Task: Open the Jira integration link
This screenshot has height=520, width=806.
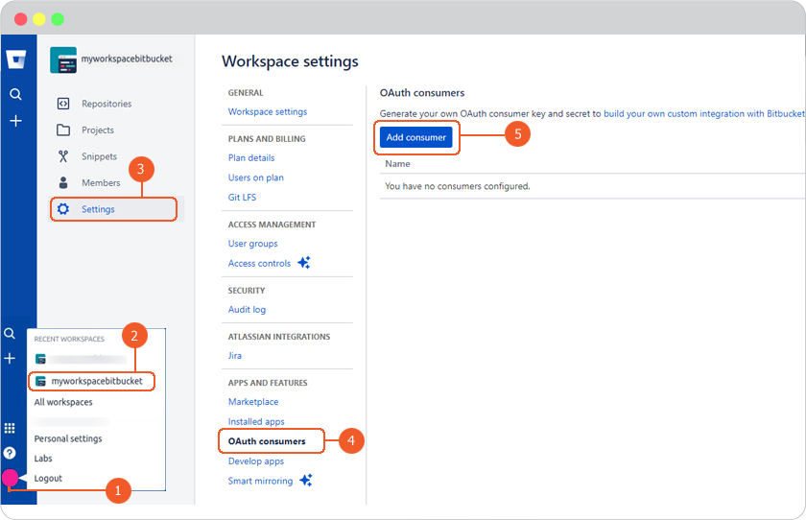Action: point(234,356)
